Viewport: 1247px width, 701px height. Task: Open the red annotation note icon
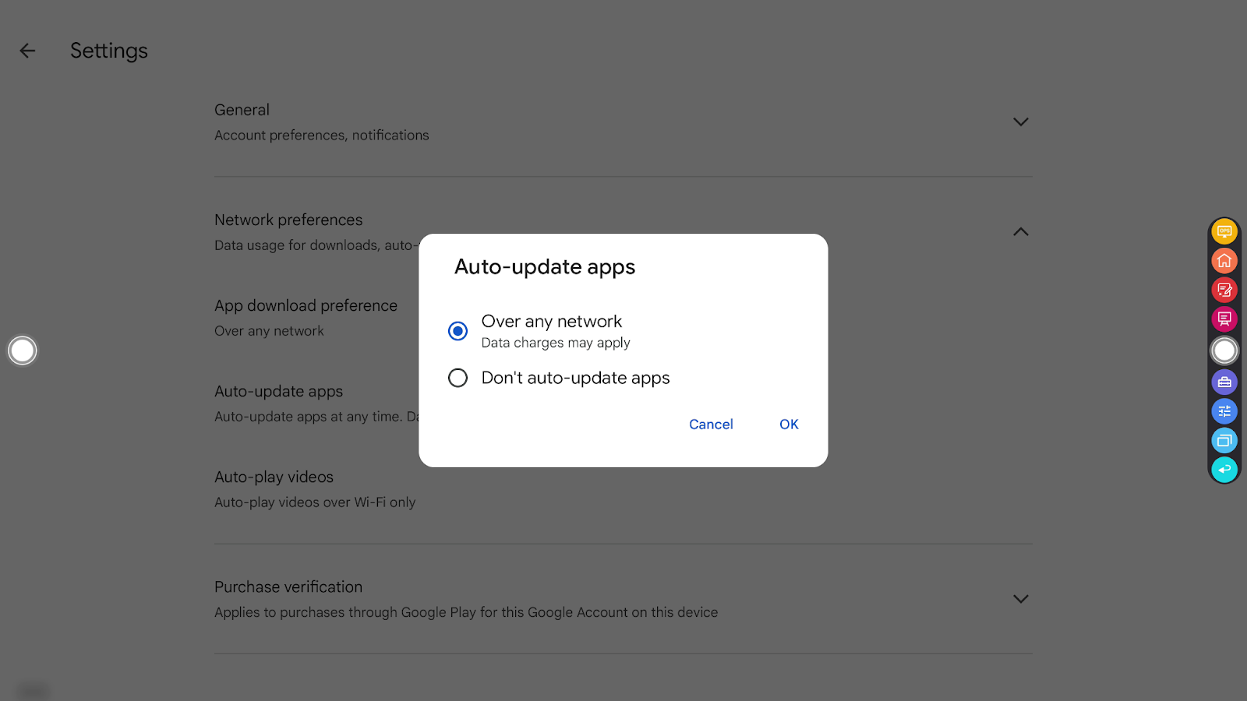pos(1224,291)
